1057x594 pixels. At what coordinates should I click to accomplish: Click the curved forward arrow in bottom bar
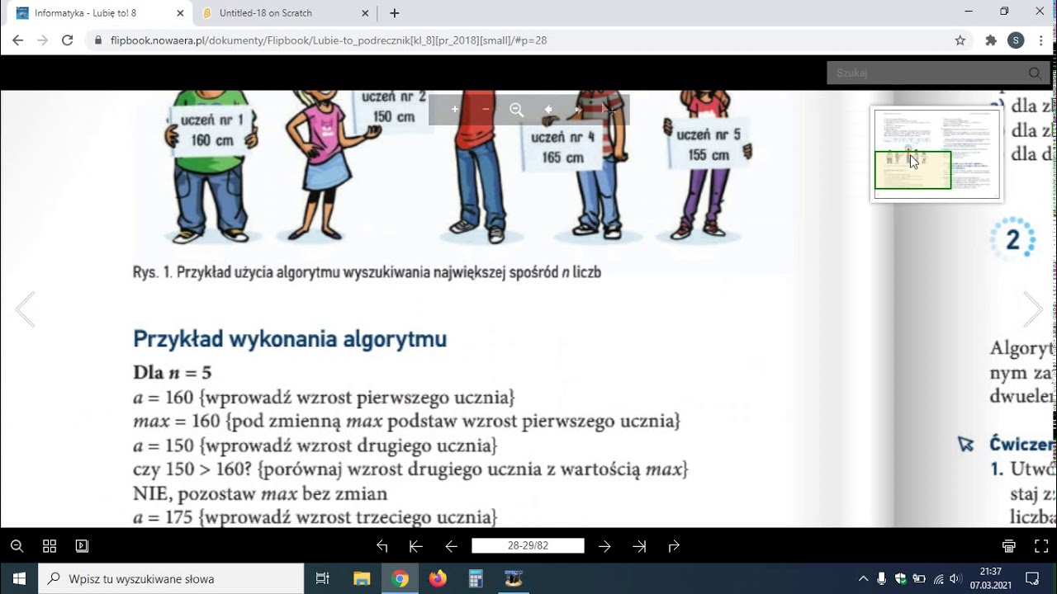[x=674, y=546]
